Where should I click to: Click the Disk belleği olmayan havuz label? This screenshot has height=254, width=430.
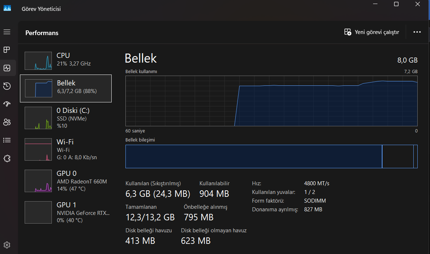pyautogui.click(x=214, y=230)
